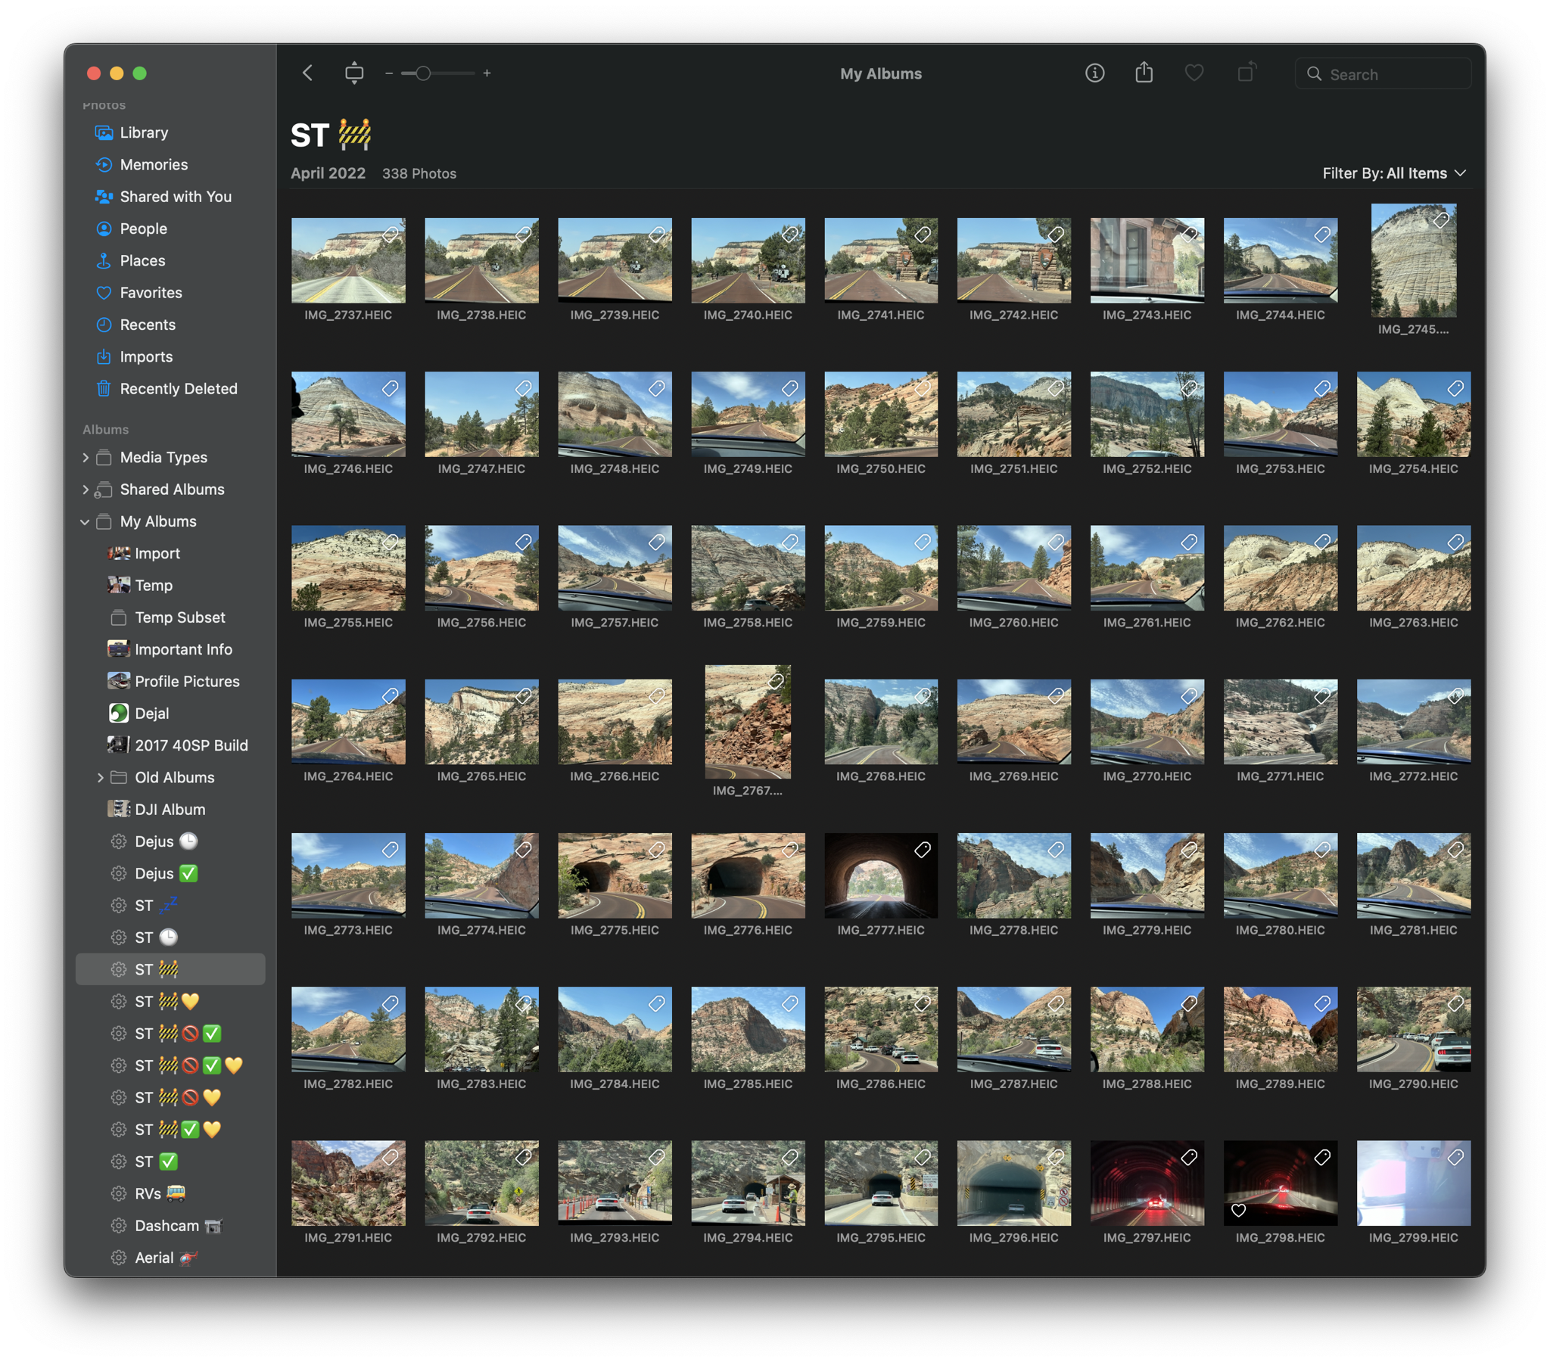This screenshot has height=1362, width=1550.
Task: Select DJI Album in sidebar
Action: point(170,809)
